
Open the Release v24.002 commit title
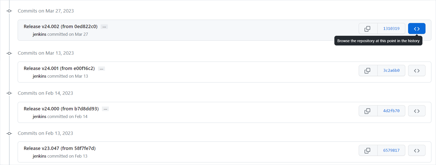(x=60, y=27)
